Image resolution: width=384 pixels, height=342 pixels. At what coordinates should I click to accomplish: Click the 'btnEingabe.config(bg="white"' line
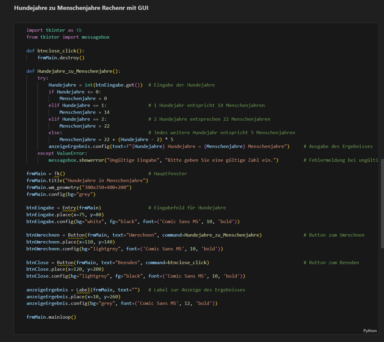click(133, 222)
